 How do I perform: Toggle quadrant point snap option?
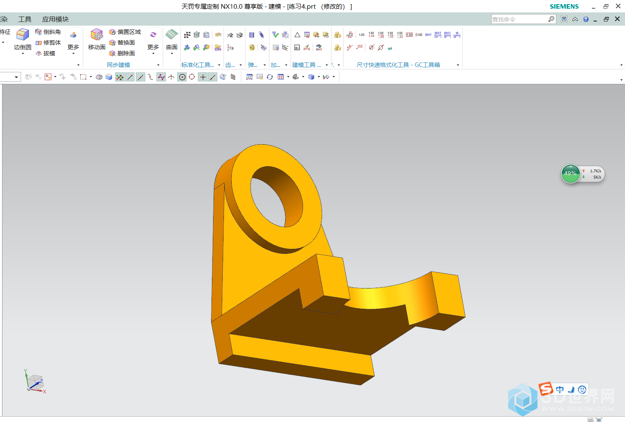pyautogui.click(x=192, y=77)
